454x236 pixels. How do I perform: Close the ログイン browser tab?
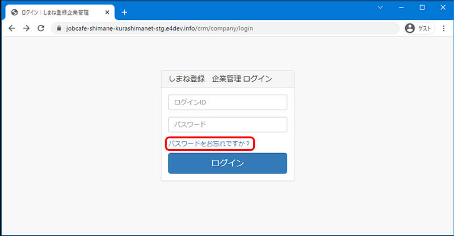[107, 12]
